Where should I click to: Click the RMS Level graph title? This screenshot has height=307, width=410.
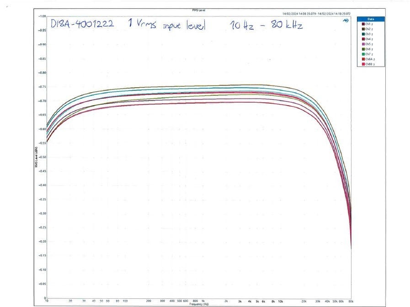[x=199, y=10]
